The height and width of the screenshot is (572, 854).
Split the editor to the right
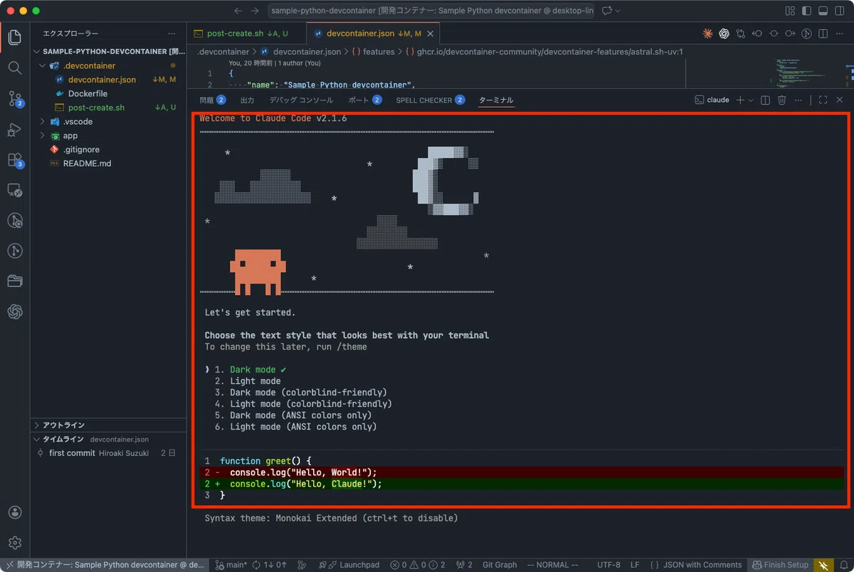tap(823, 33)
